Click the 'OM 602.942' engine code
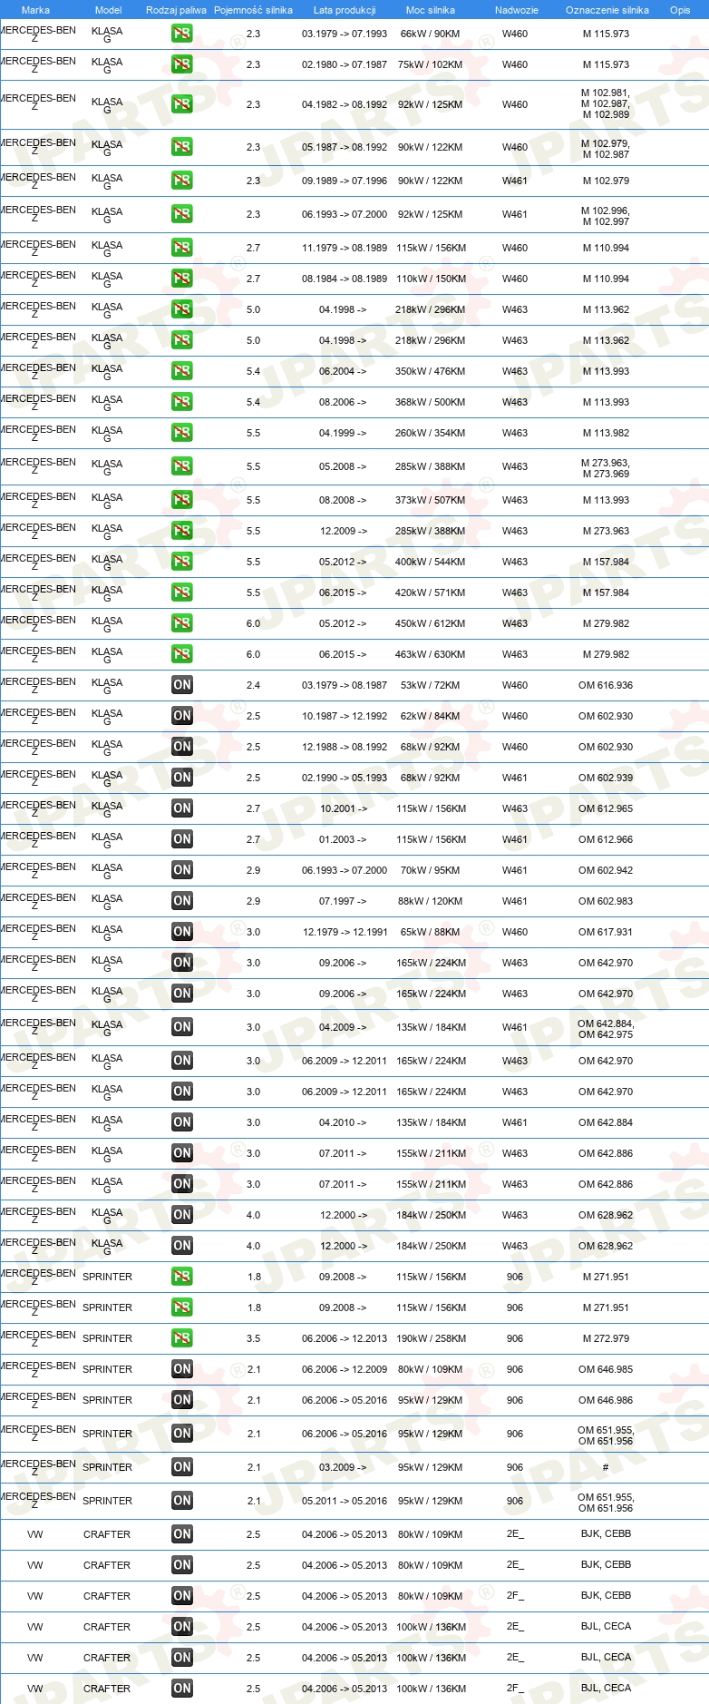 click(x=606, y=870)
